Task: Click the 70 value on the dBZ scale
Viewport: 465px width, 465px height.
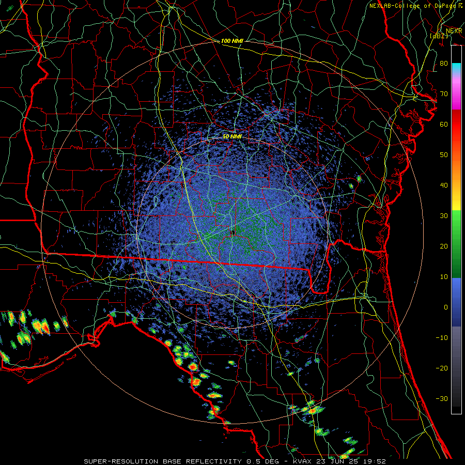Action: coord(444,94)
